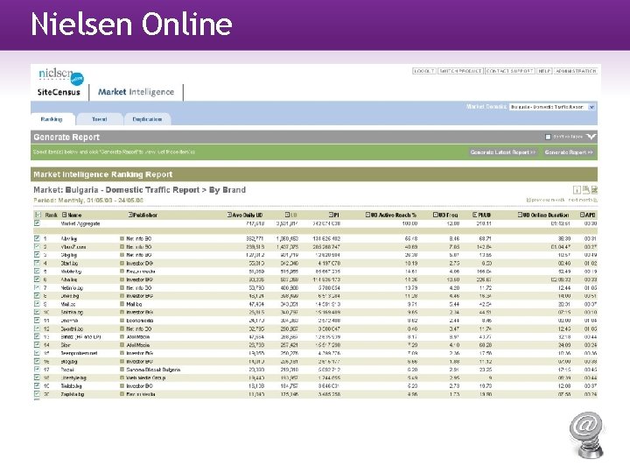630x473 pixels.
Task: Click the publisher icon in rank 1 Abv.bg row
Action: [122, 238]
